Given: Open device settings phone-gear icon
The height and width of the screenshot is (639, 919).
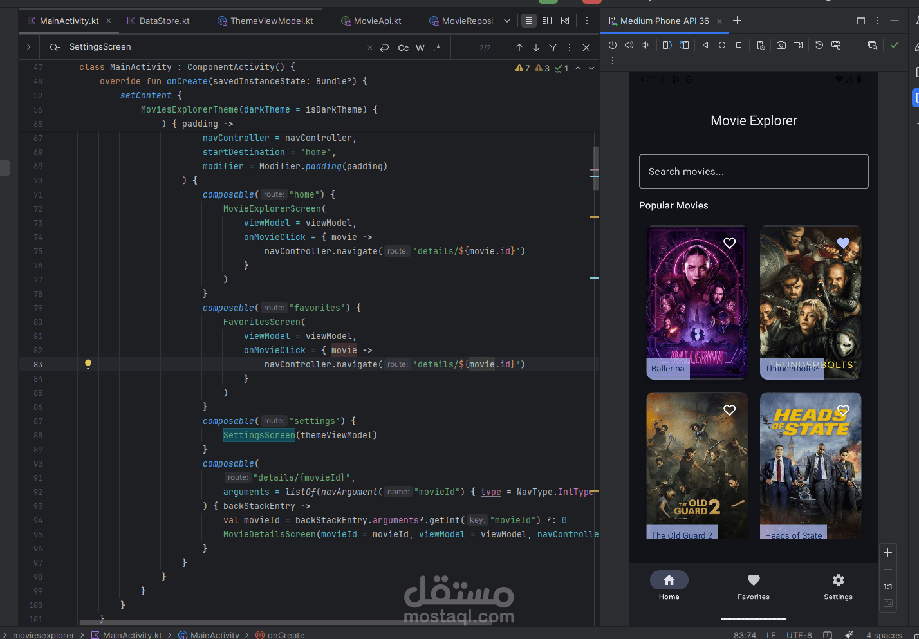Looking at the screenshot, I should point(761,45).
